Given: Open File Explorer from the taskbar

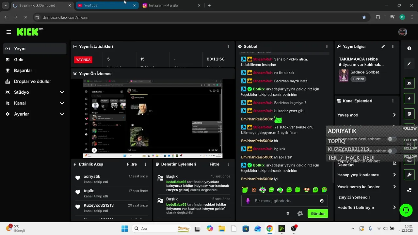Looking at the screenshot, I should tap(222, 229).
